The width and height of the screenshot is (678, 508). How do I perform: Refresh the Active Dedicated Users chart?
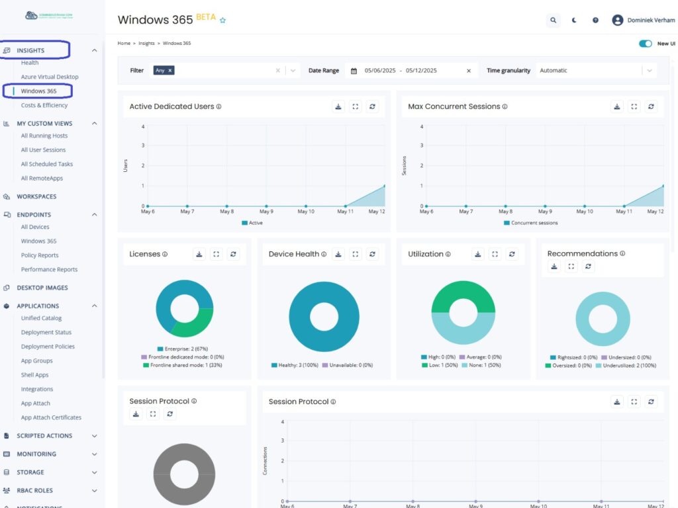[x=372, y=106]
